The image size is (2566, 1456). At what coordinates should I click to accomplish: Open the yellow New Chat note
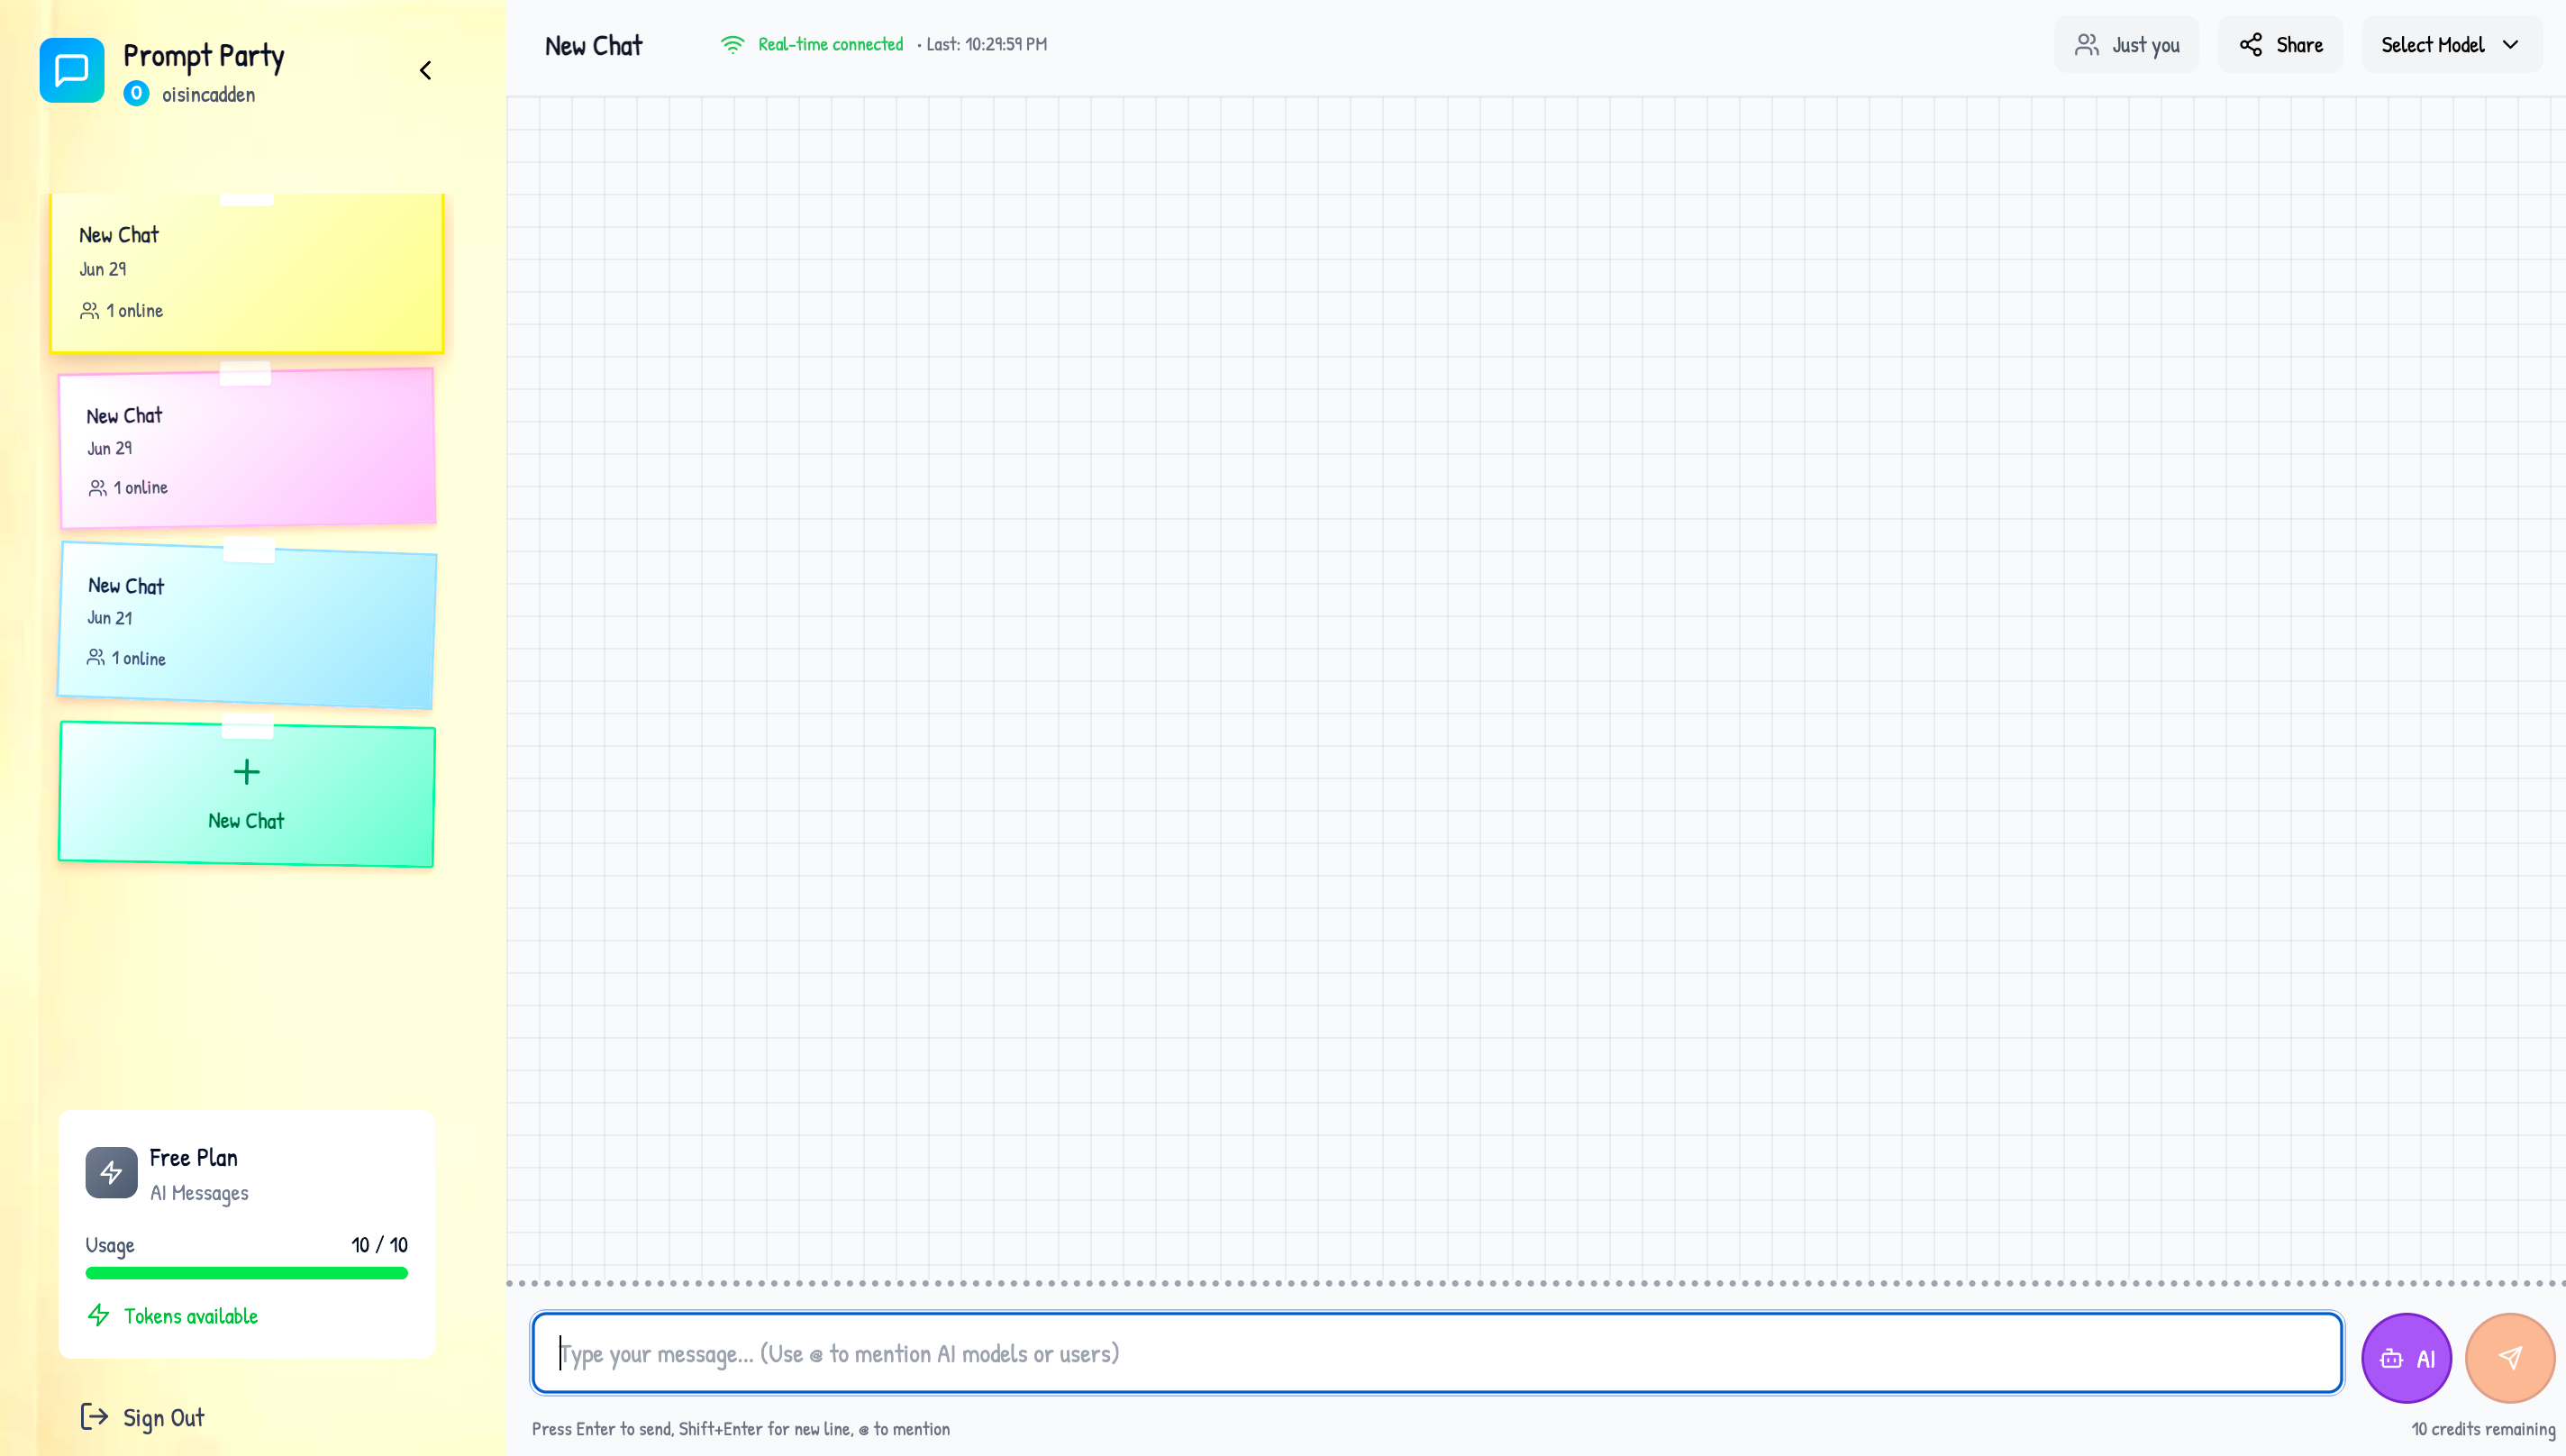pos(246,272)
